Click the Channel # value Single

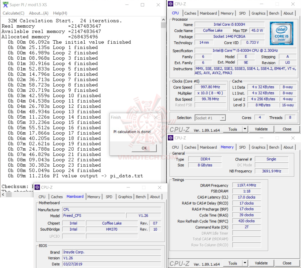click(272, 159)
